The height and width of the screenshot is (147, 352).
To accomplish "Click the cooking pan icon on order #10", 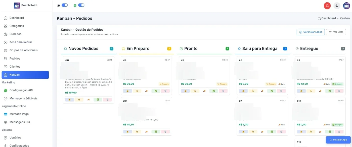I will click(311, 132).
